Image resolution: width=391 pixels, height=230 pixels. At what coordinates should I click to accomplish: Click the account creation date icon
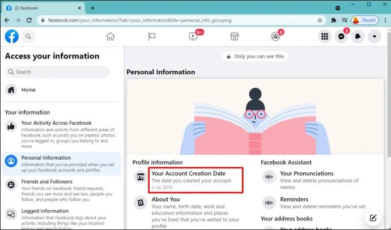point(141,177)
